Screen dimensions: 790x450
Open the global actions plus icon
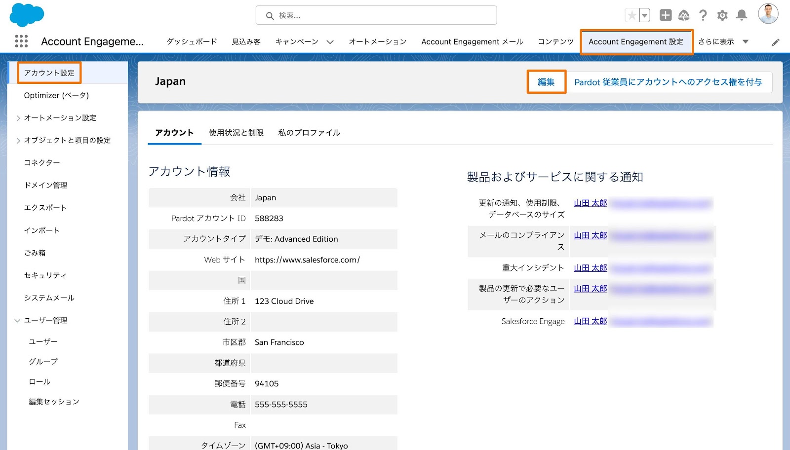click(666, 15)
